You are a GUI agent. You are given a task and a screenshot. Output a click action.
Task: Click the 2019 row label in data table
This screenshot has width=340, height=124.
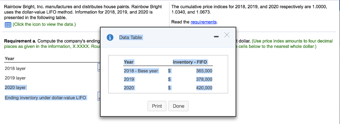tap(129, 79)
